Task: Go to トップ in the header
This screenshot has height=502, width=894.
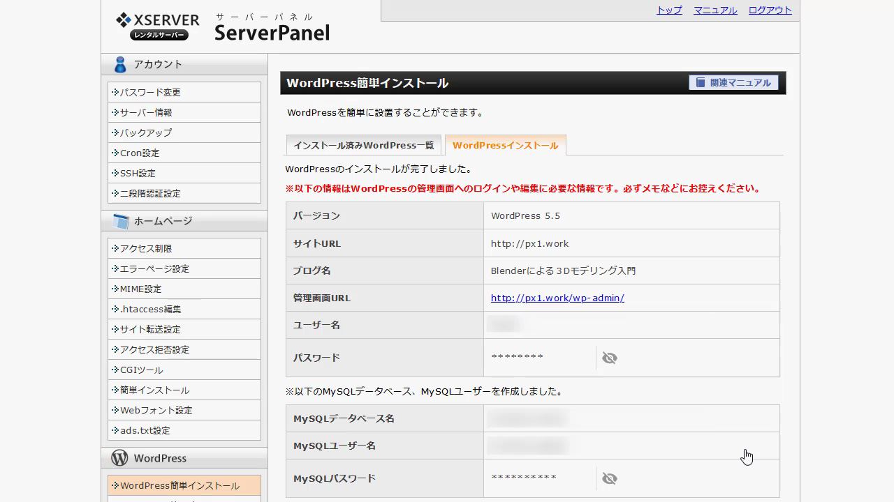Action: tap(669, 10)
